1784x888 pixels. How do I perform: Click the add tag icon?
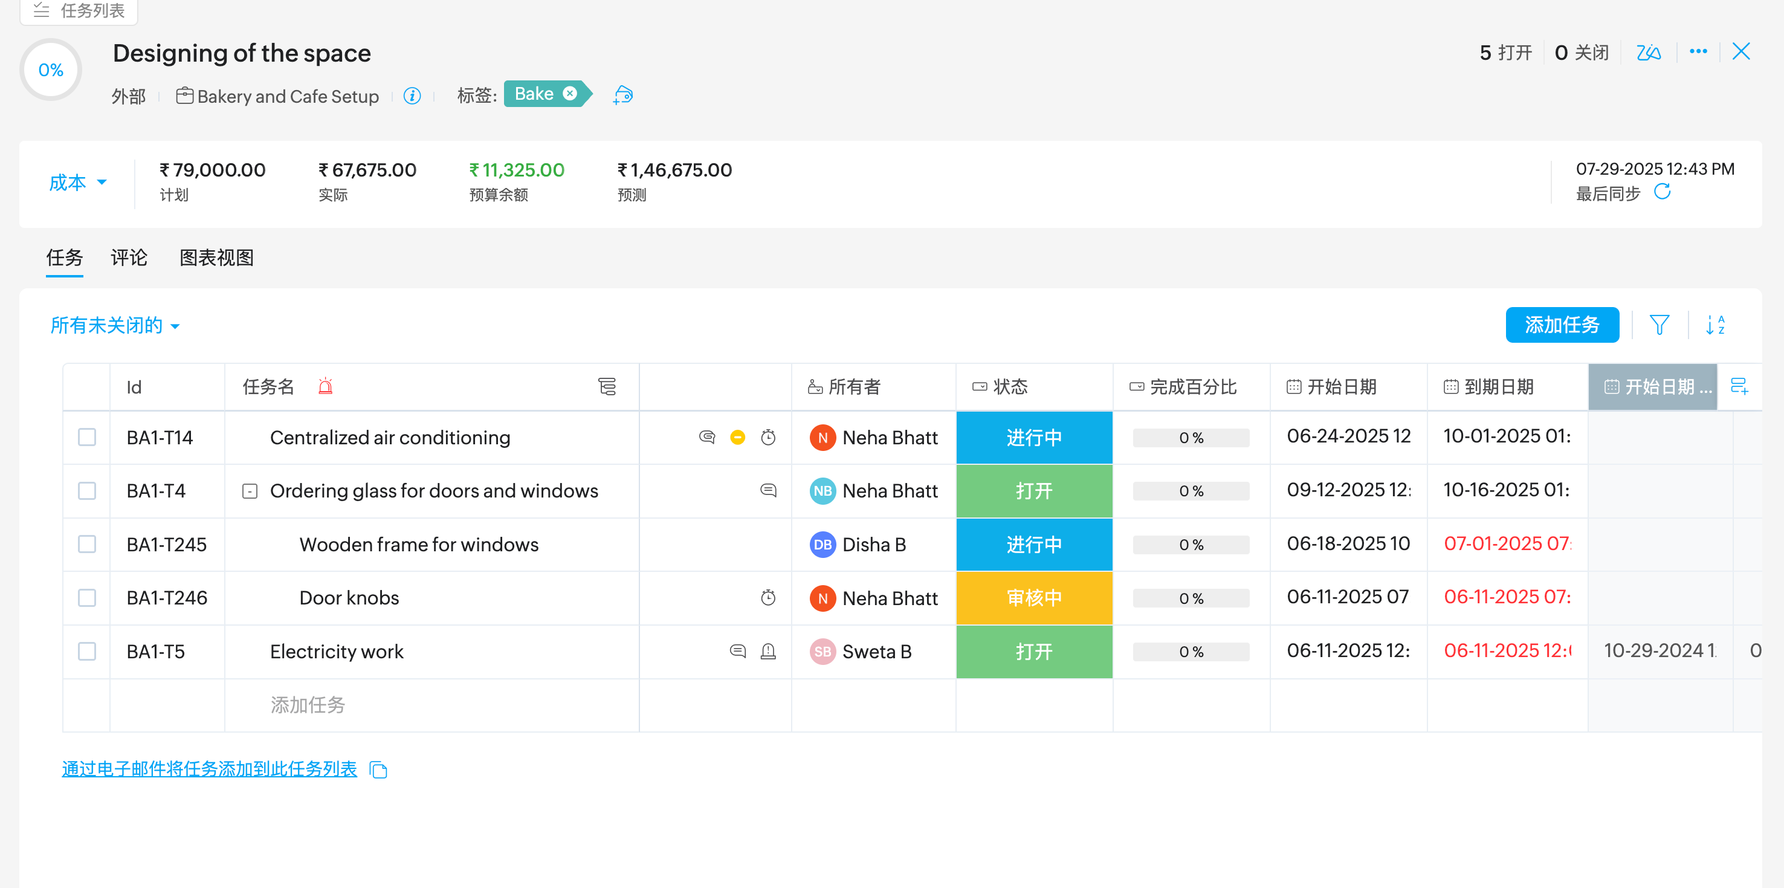click(x=622, y=95)
